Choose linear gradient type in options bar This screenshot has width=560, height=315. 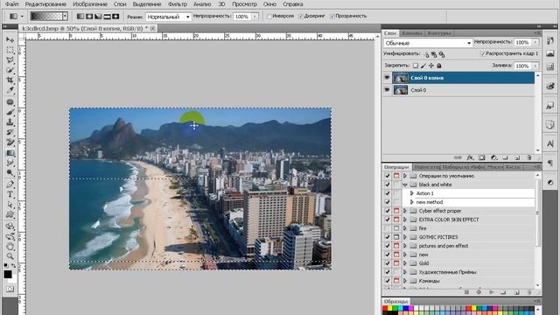(81, 17)
